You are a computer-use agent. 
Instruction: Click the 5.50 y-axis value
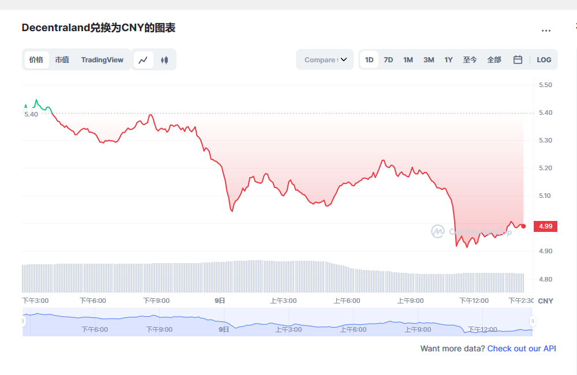coord(545,85)
